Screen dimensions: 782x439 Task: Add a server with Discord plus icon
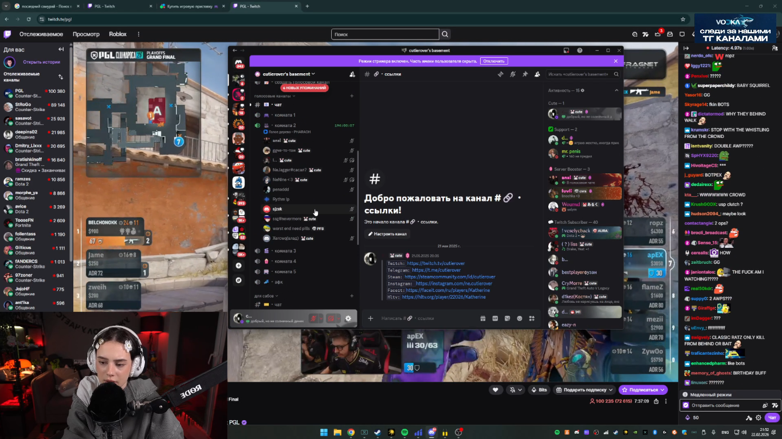coord(239,266)
